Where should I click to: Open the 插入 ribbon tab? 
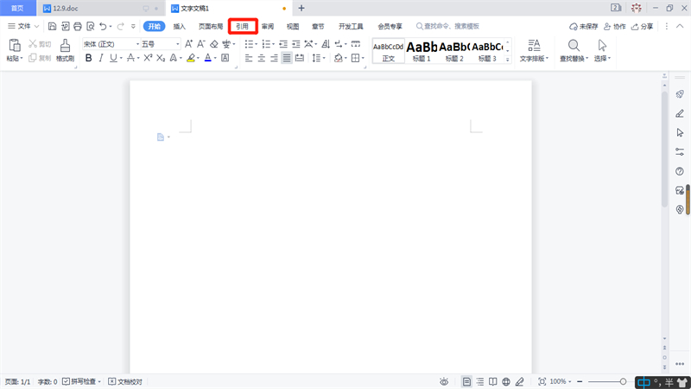pyautogui.click(x=180, y=27)
